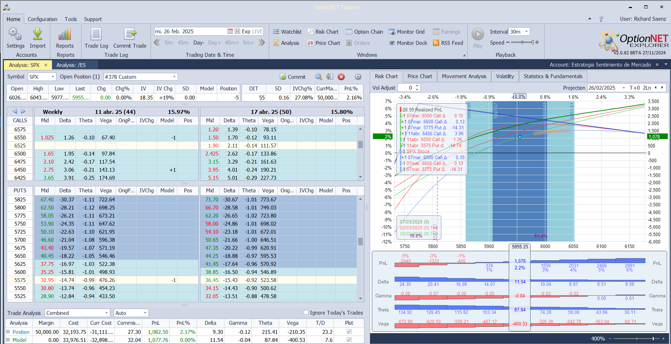Enable Ignore Today's Trades checkbox

pos(306,312)
